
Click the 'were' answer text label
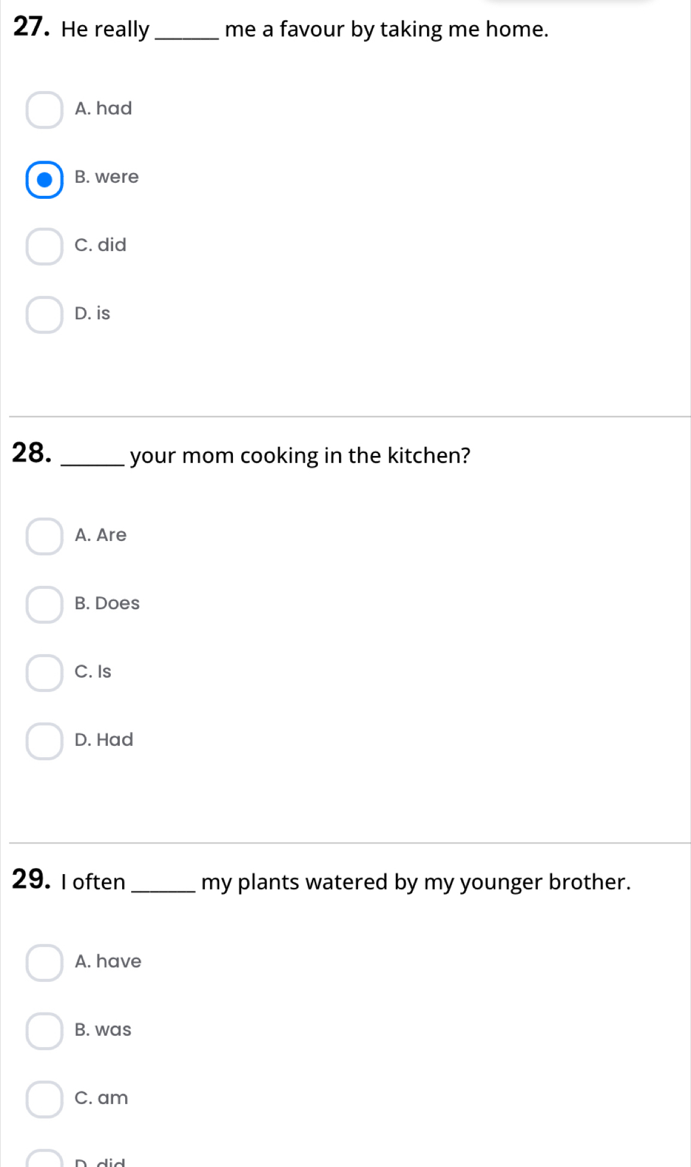(x=117, y=177)
